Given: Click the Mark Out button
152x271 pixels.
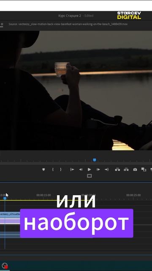Looking at the screenshot, I should point(61,169).
